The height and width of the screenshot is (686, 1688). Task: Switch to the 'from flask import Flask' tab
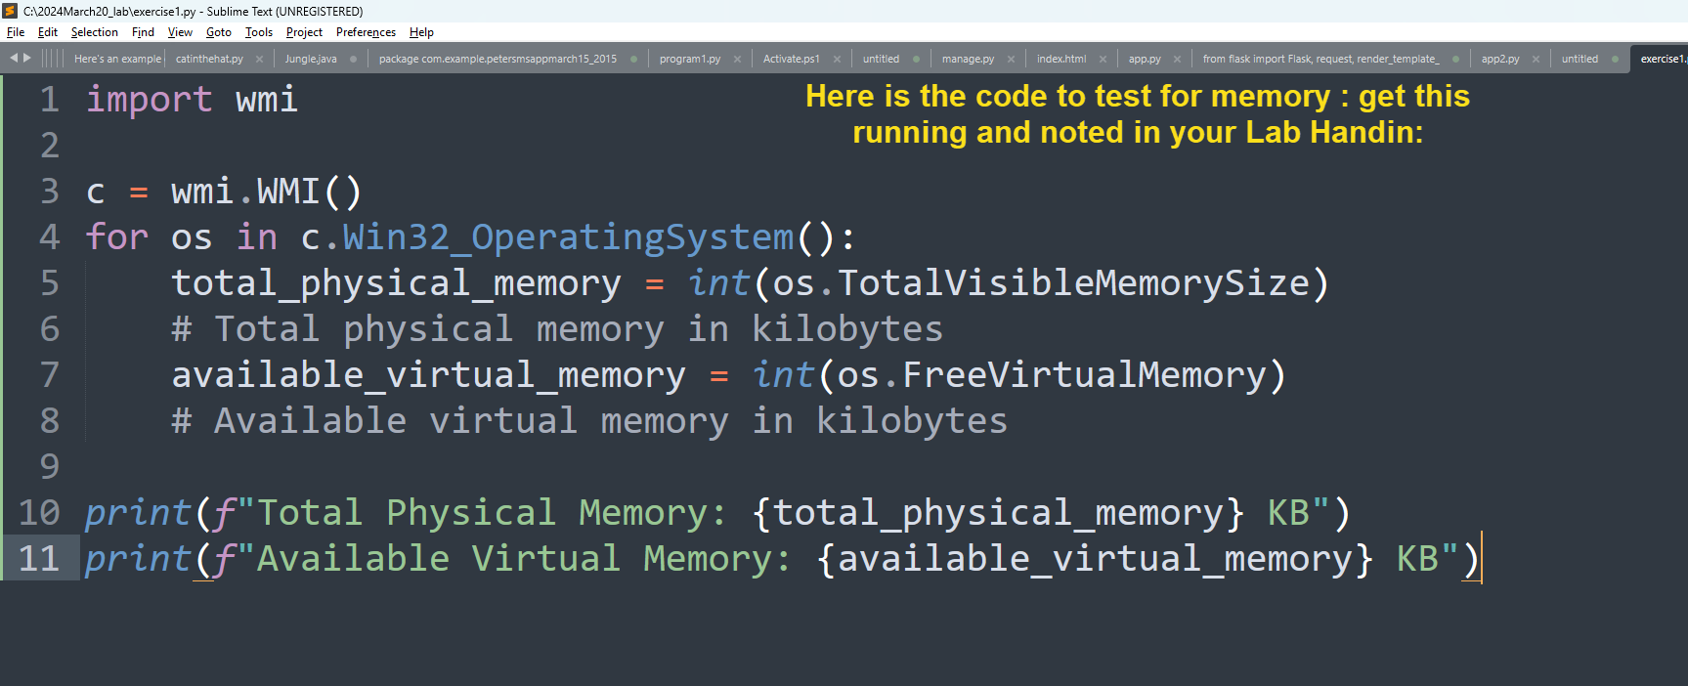tap(1320, 59)
